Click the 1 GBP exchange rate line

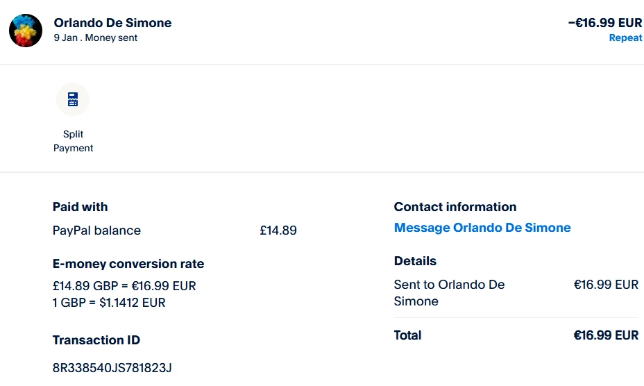pyautogui.click(x=109, y=303)
